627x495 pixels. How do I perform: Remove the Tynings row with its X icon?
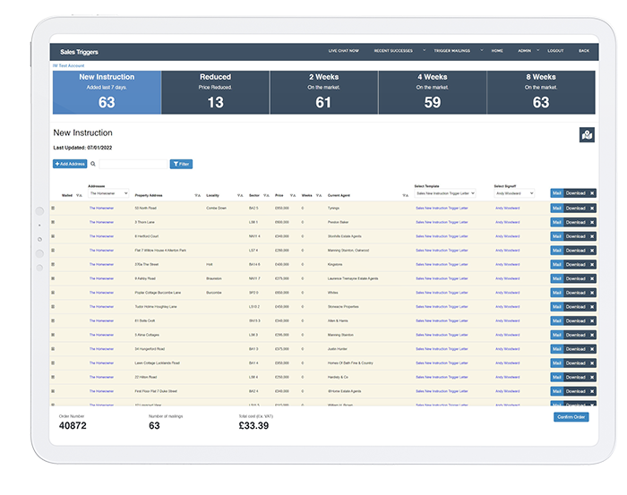[591, 208]
